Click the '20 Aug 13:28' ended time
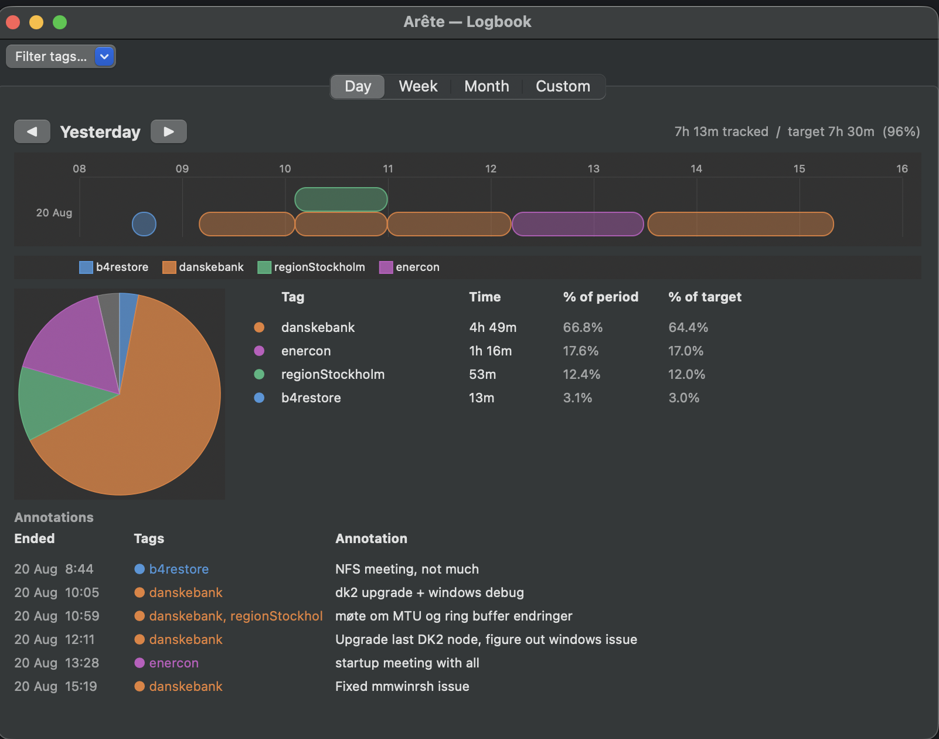Viewport: 939px width, 739px height. [56, 663]
